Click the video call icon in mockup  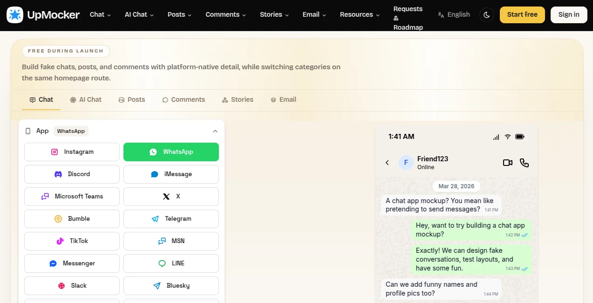coord(508,163)
